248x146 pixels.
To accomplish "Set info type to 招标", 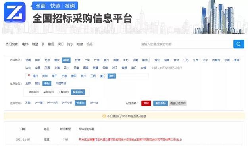I will click(x=38, y=83).
